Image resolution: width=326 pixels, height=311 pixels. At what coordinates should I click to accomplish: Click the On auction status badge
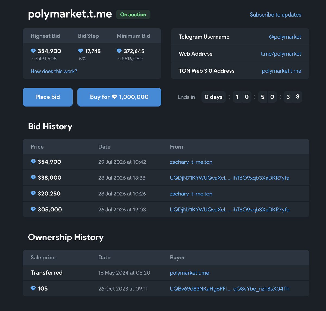click(133, 15)
